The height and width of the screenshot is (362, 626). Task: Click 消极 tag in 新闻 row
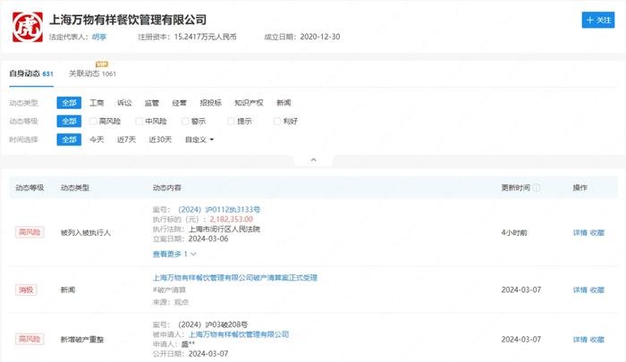(26, 290)
